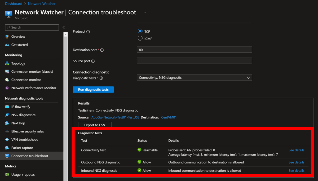Screen dimensions: 318x181
Task: Click the Get started cloud icon
Action: click(7, 45)
